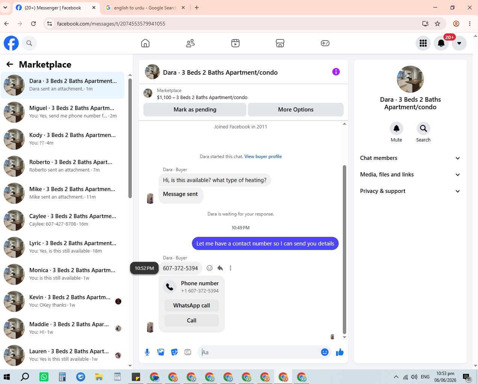478x384 pixels.
Task: Open Maddie's conversation
Action: 63,328
